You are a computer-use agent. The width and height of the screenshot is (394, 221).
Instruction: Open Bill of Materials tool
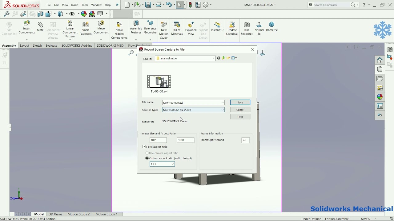pyautogui.click(x=177, y=28)
